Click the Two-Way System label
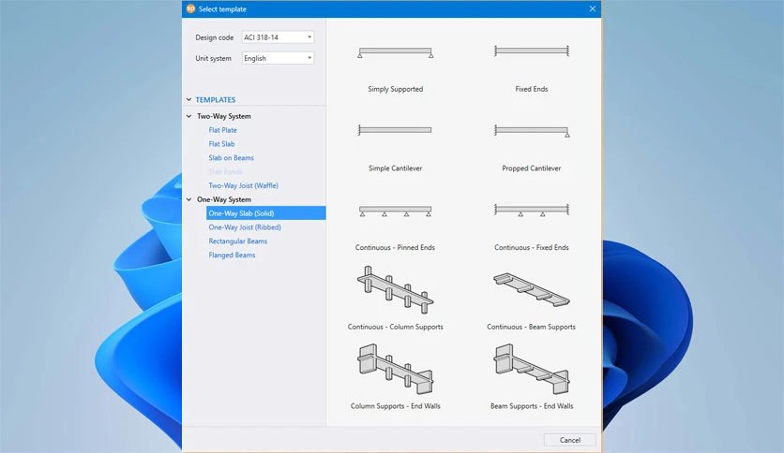The height and width of the screenshot is (453, 784). click(223, 116)
